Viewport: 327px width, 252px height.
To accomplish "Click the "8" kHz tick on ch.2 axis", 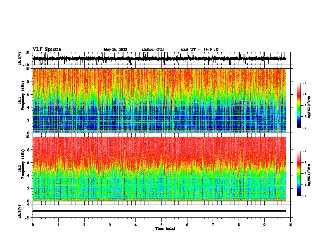I will coord(29,150).
